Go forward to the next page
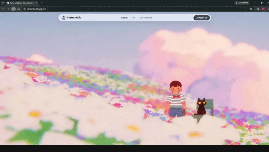Screen dimensions: 269x152 [8, 9]
